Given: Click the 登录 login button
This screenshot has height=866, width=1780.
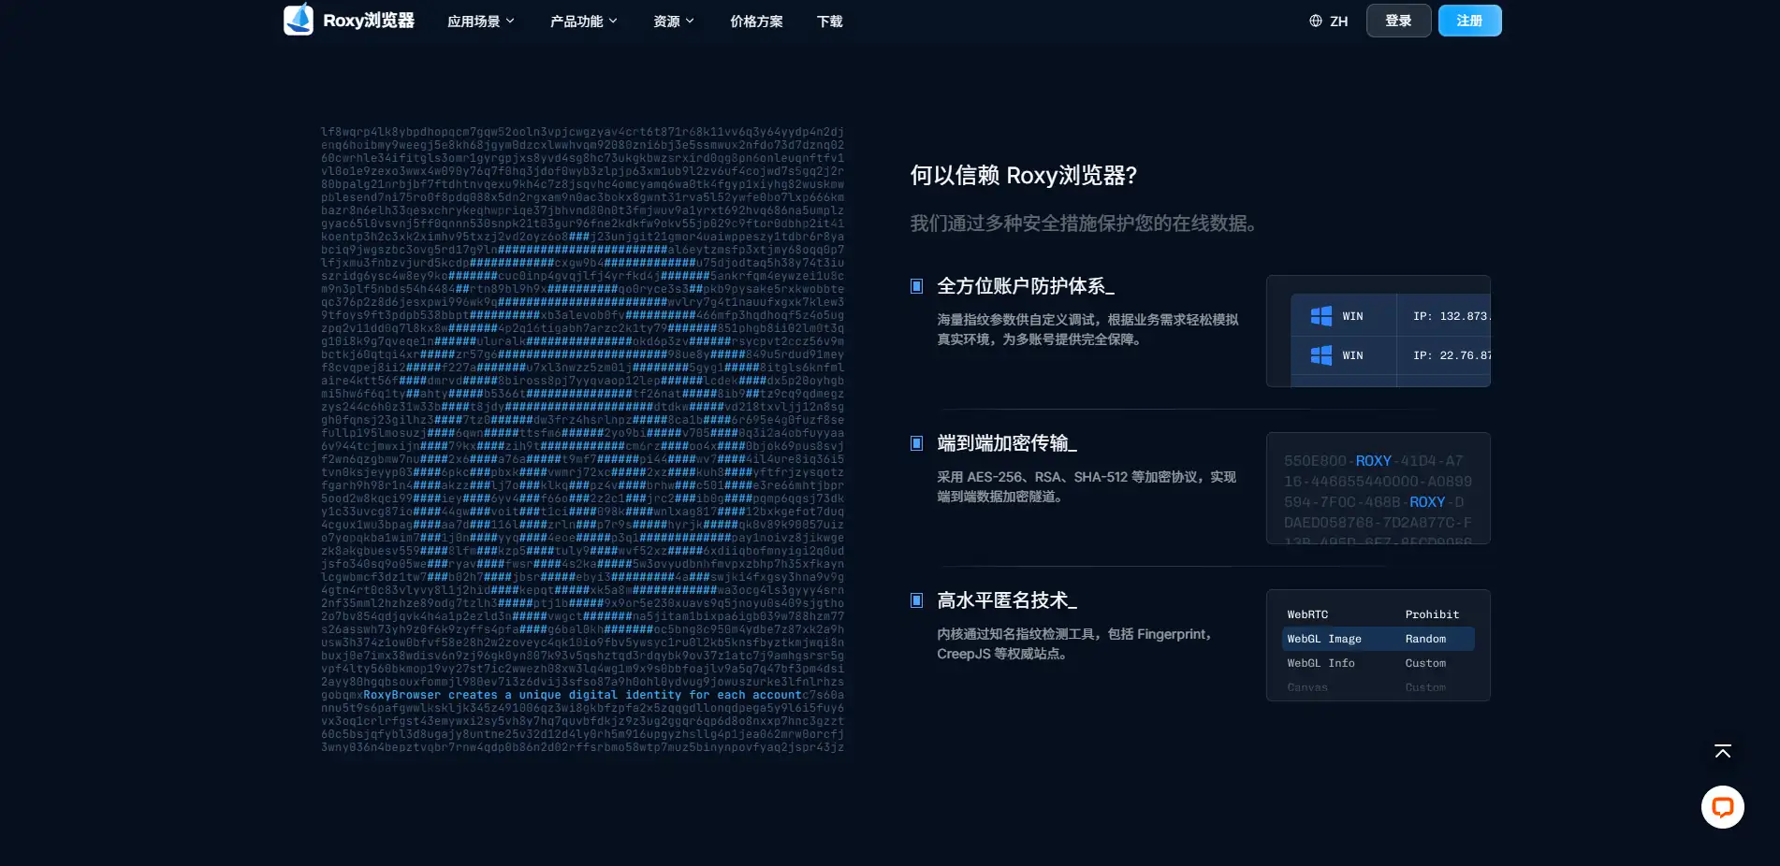Looking at the screenshot, I should [x=1398, y=21].
